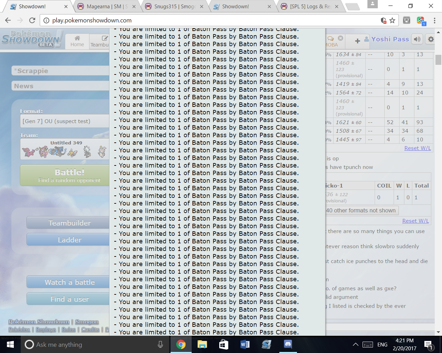Launch Windows Store from the taskbar

pos(223,344)
